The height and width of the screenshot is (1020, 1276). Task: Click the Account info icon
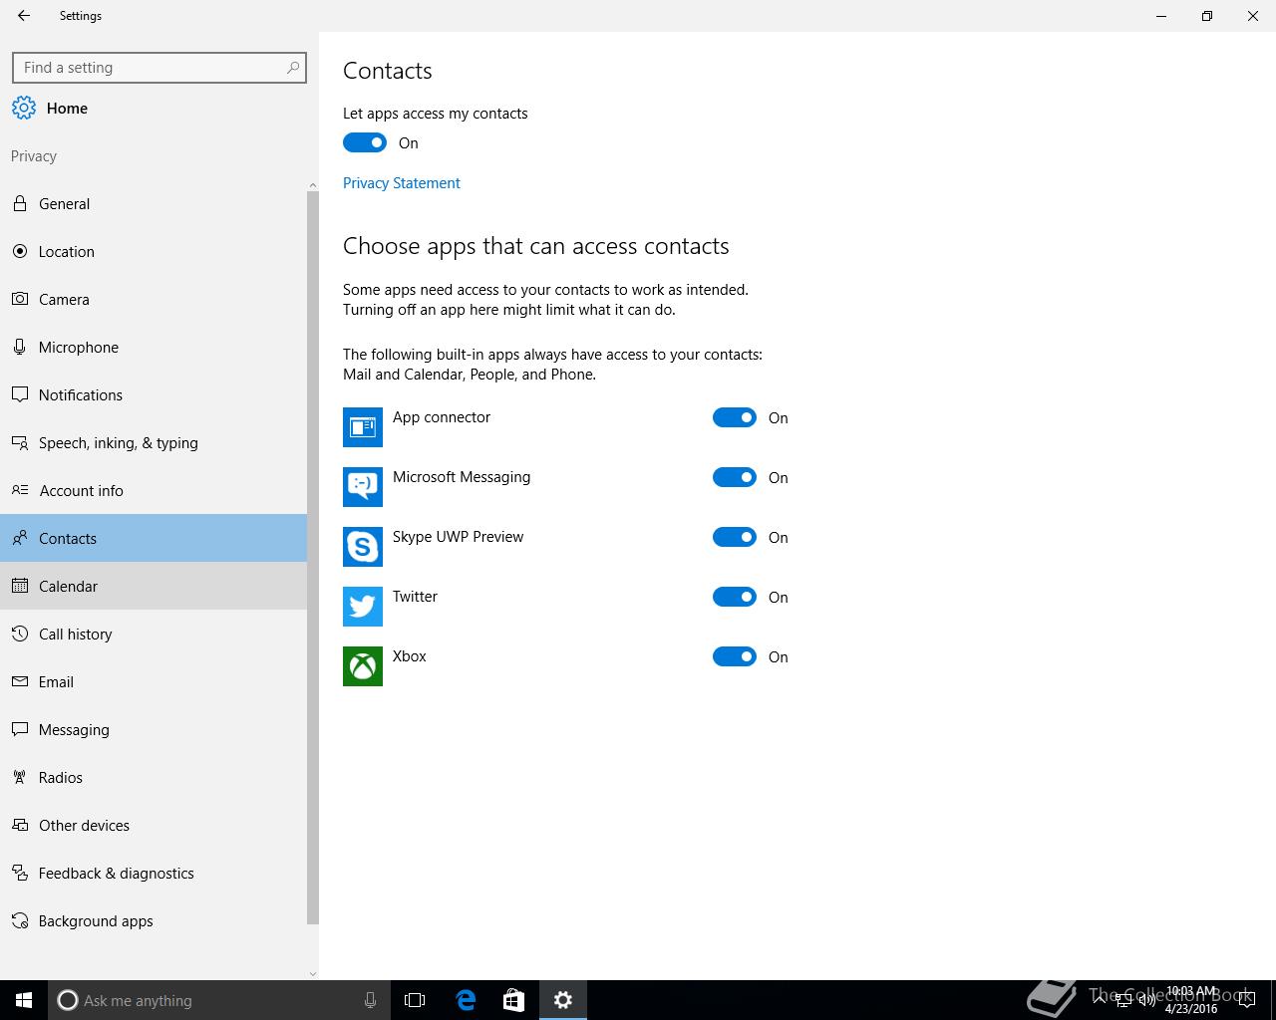[20, 490]
